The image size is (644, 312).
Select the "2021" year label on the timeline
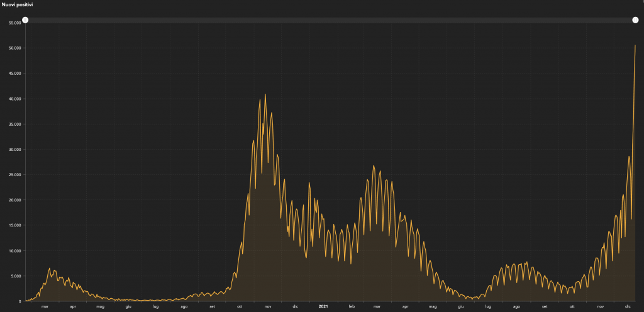(x=323, y=306)
